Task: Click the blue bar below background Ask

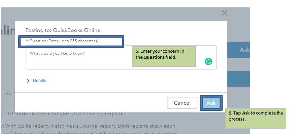Action: point(238,79)
